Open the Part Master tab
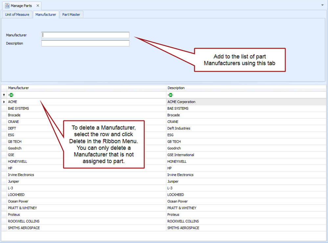The image size is (328, 243). click(71, 14)
